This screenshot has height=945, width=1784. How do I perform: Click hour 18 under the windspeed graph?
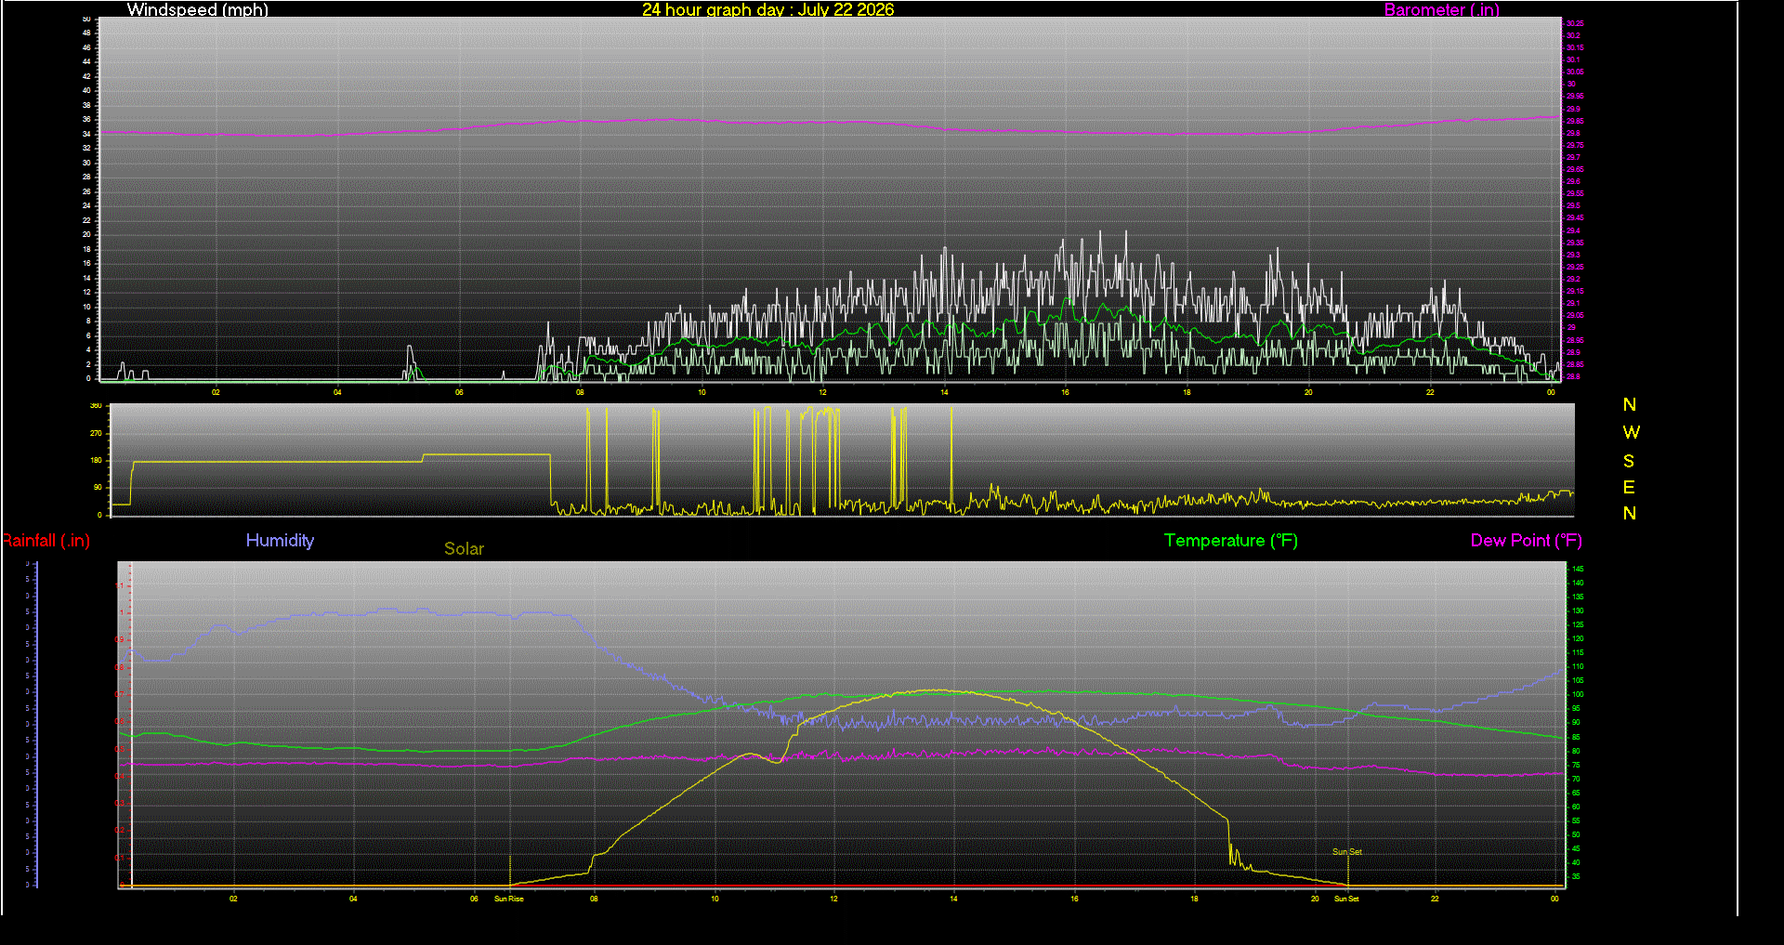click(x=1187, y=392)
